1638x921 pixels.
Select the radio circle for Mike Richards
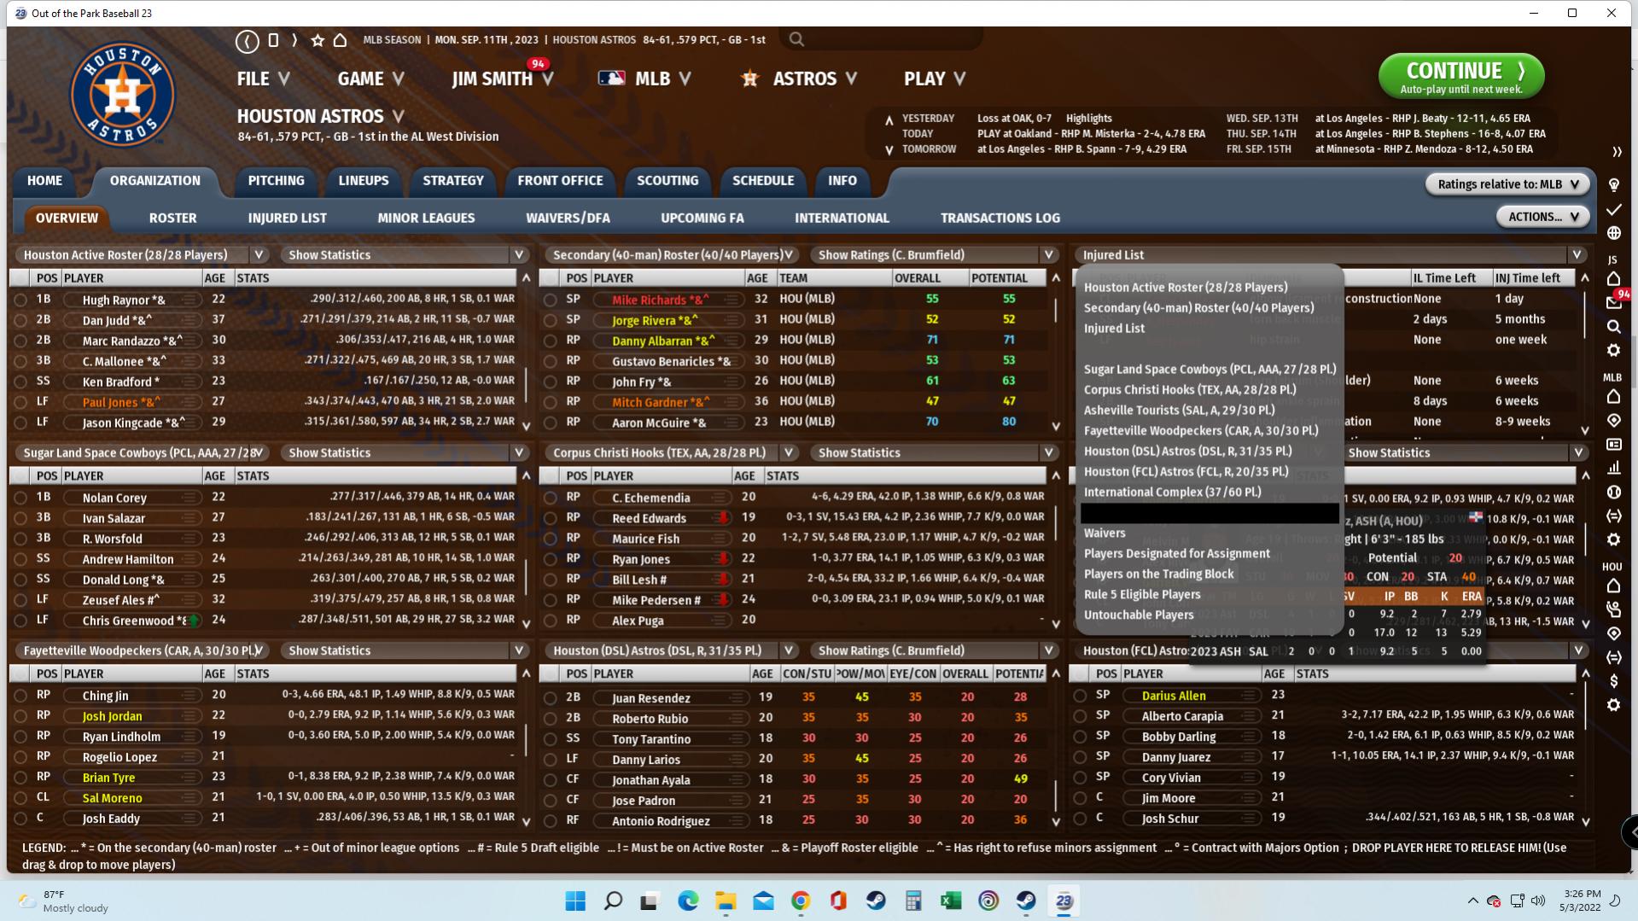point(551,300)
